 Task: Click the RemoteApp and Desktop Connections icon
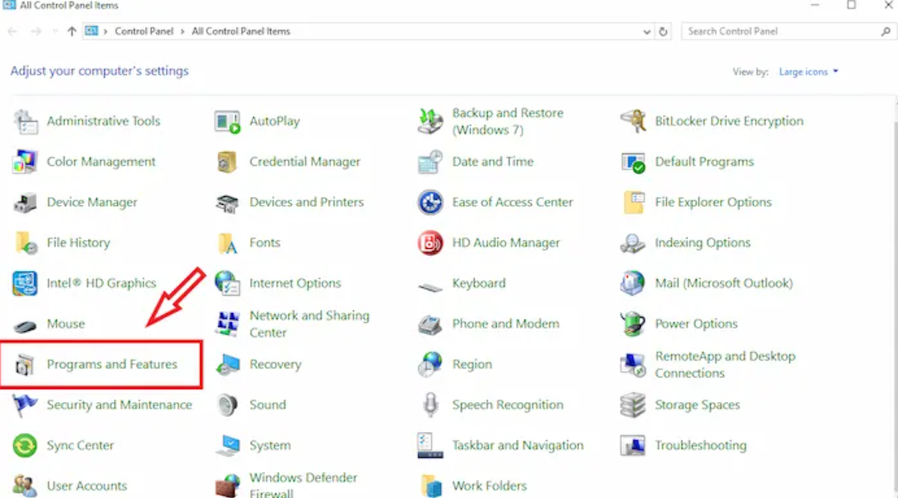pos(632,365)
